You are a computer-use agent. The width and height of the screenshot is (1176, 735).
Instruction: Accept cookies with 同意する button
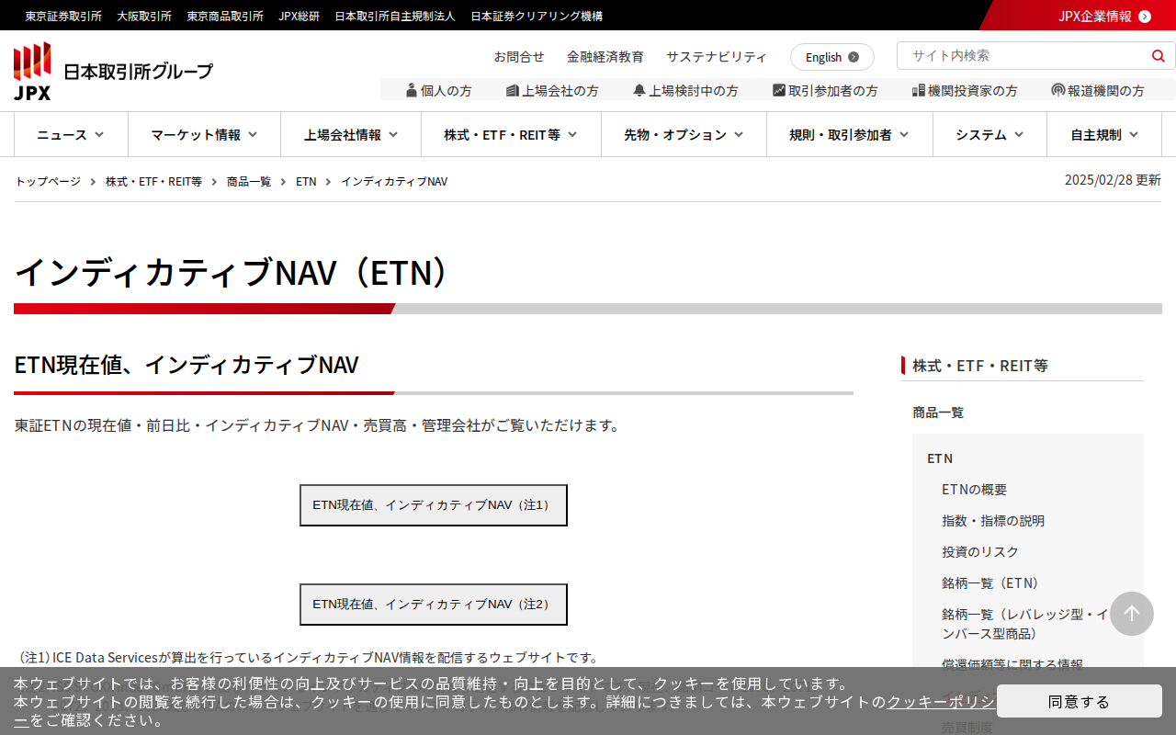(x=1080, y=701)
